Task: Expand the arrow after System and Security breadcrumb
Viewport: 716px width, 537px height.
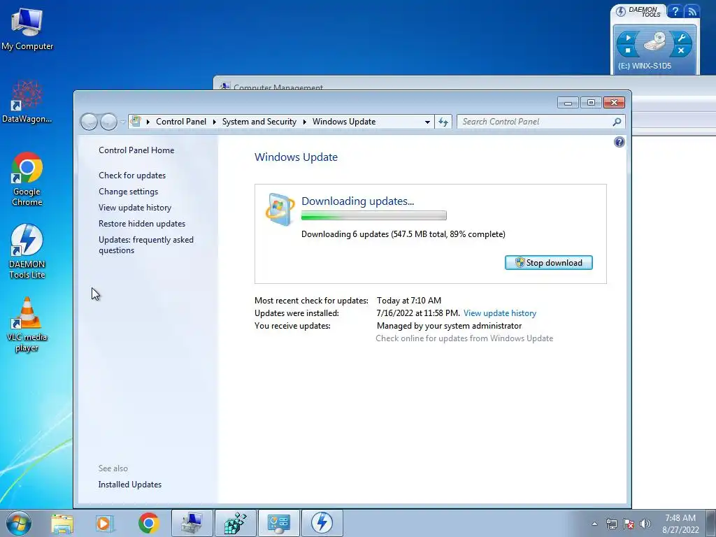Action: [x=304, y=122]
